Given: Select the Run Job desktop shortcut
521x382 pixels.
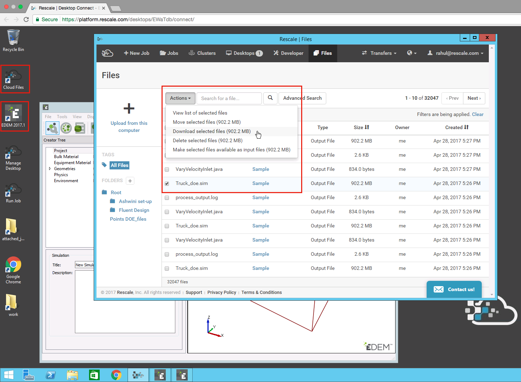Looking at the screenshot, I should 13,193.
